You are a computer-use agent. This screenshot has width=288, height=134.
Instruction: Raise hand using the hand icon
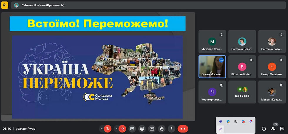pos(162,129)
